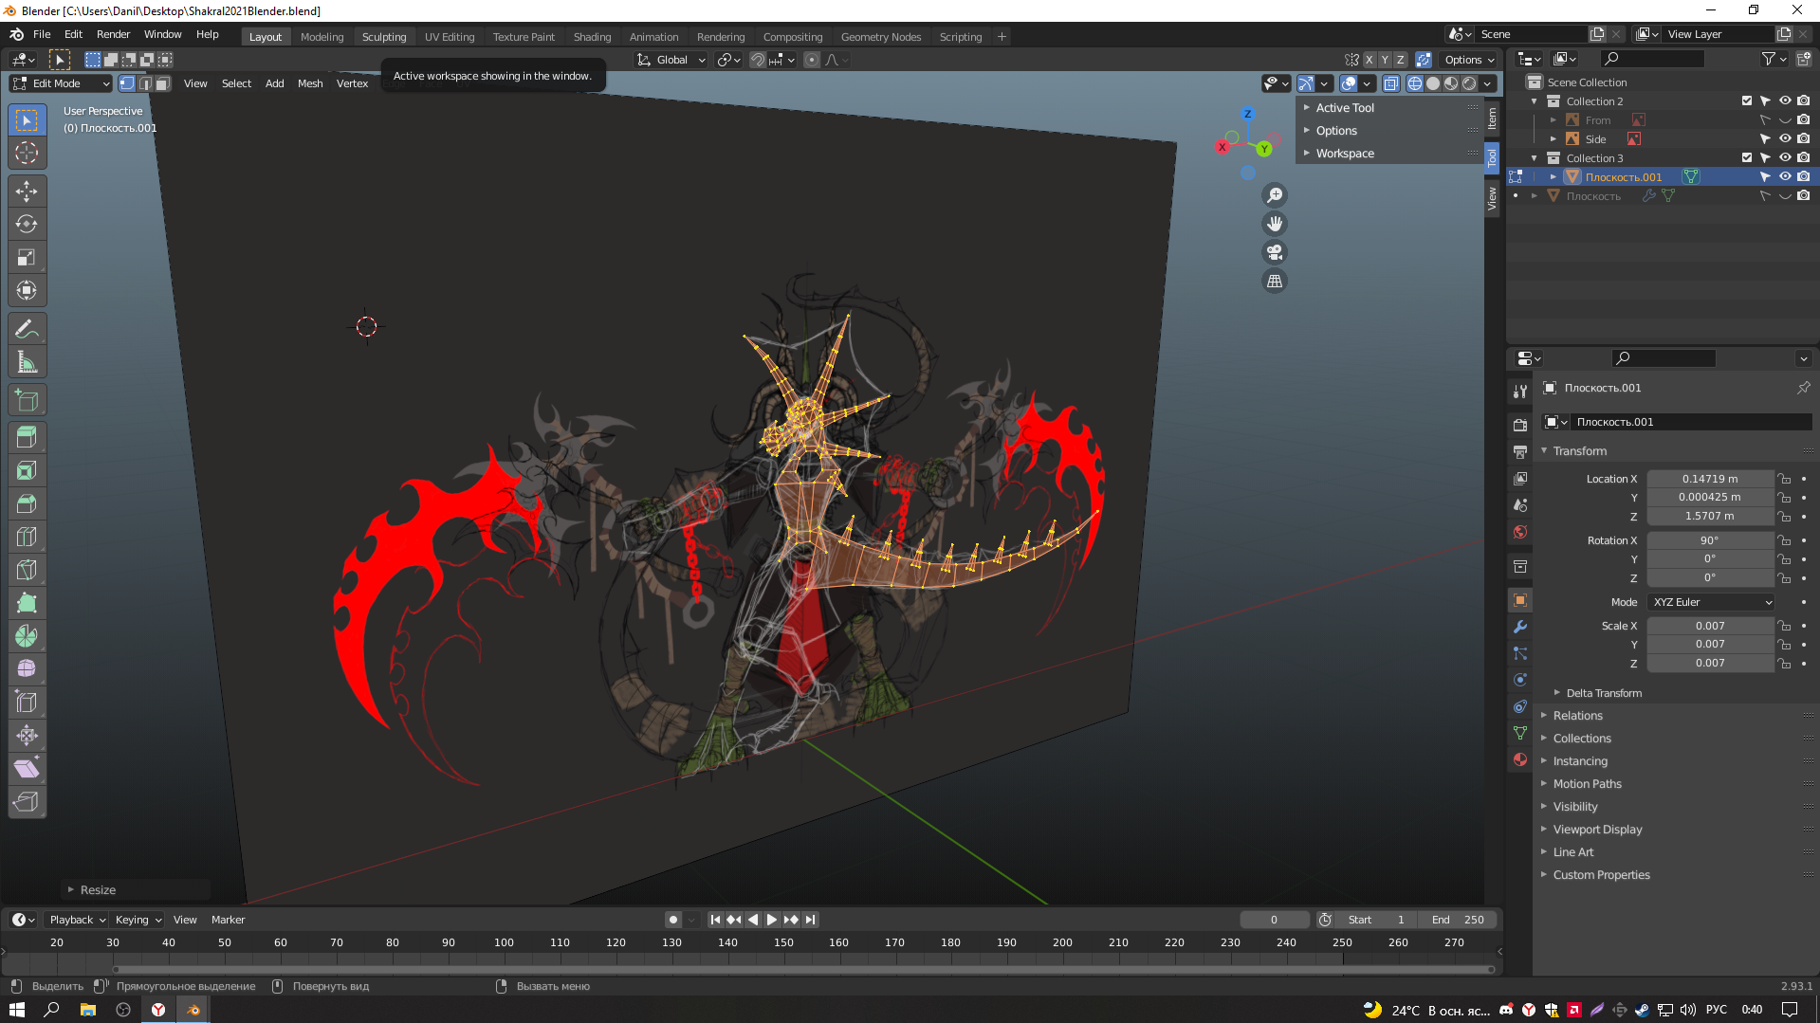Open the Material properties tab
Screen dimensions: 1820x1023
(1520, 759)
